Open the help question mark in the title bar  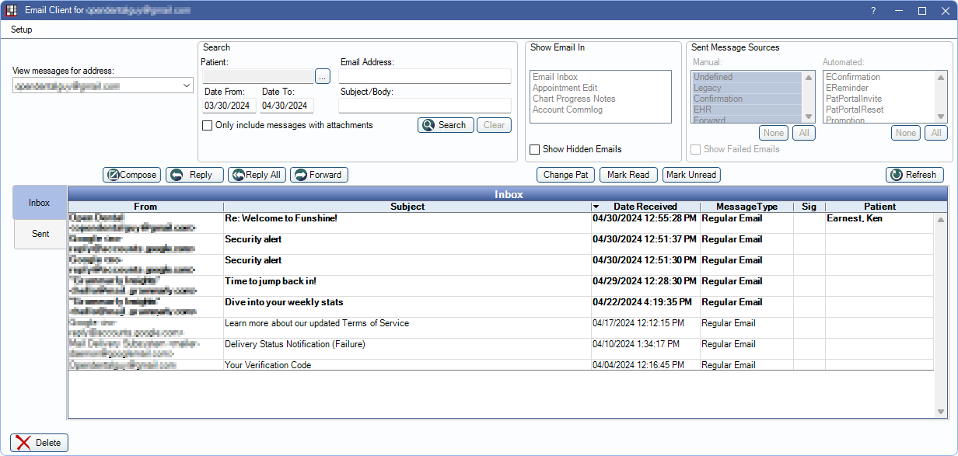click(872, 10)
